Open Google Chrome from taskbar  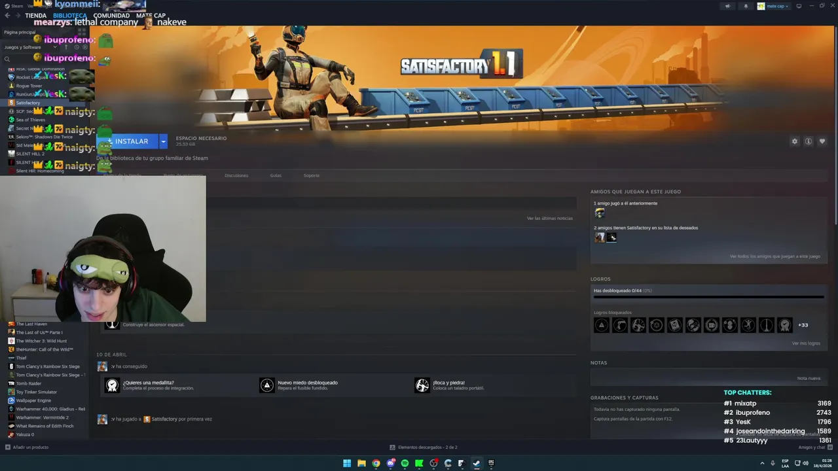[x=376, y=463]
